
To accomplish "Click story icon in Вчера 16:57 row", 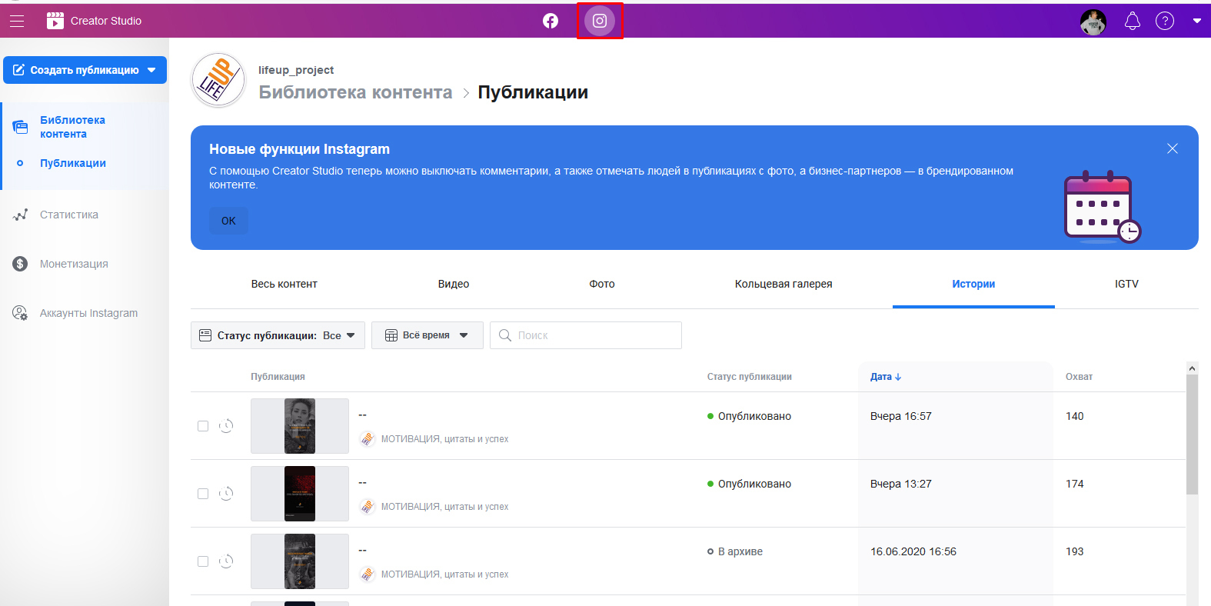I will point(226,425).
